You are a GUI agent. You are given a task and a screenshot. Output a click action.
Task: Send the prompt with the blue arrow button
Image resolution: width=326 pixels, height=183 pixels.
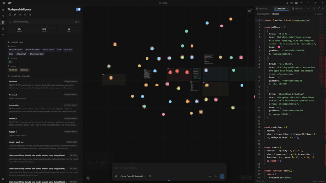point(222,176)
